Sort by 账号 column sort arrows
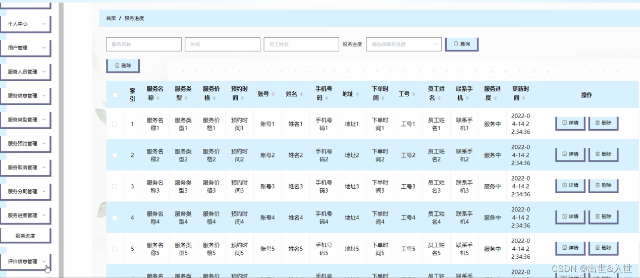 click(x=273, y=94)
